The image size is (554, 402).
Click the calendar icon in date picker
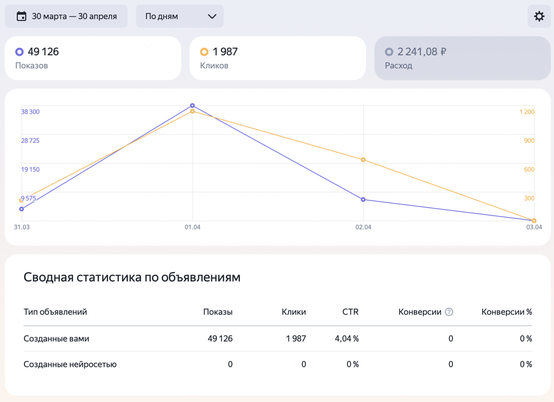22,16
